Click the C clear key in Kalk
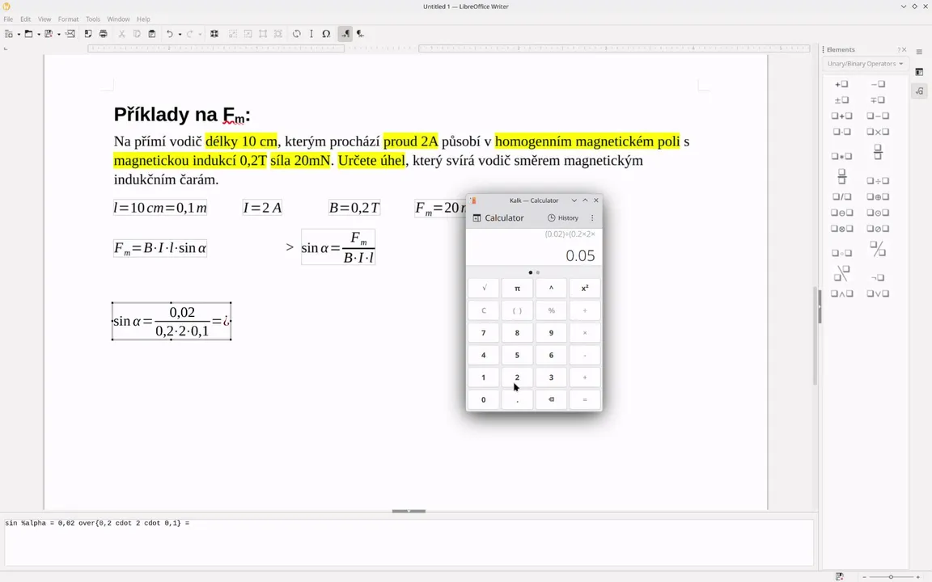The width and height of the screenshot is (932, 582). point(484,310)
